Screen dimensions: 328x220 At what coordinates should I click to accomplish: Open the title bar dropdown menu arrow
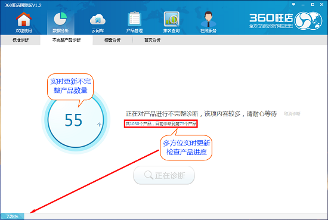[293, 4]
